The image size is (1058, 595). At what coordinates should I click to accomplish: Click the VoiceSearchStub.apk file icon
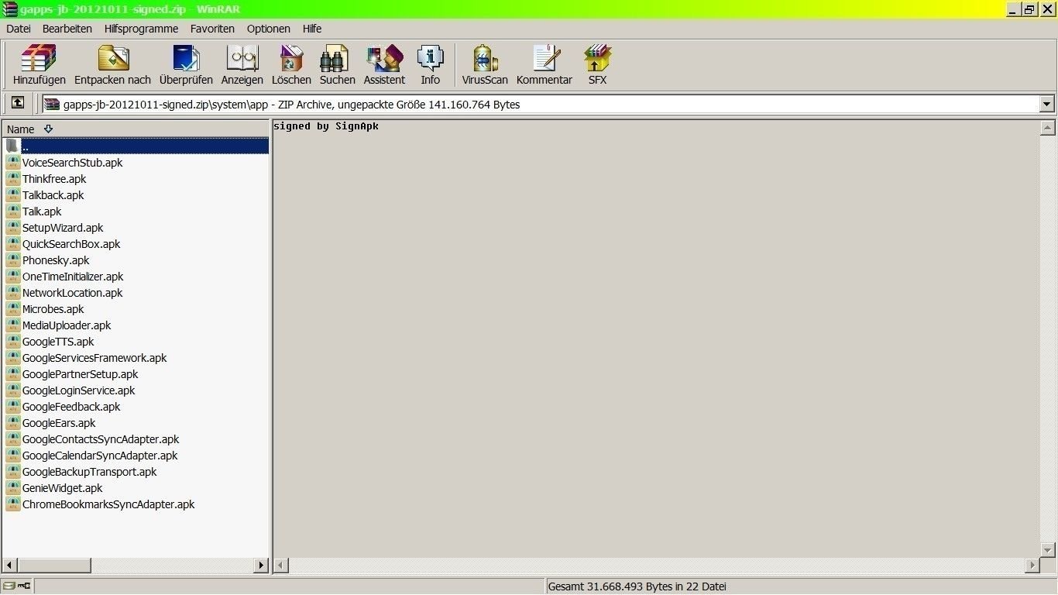click(x=13, y=163)
